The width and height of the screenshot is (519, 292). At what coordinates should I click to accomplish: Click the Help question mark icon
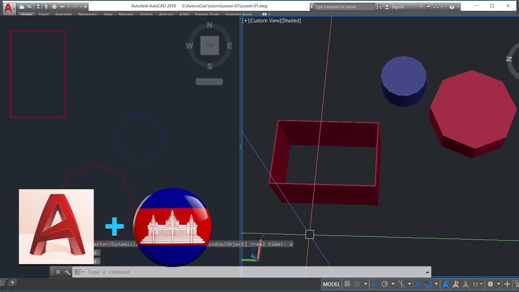452,6
